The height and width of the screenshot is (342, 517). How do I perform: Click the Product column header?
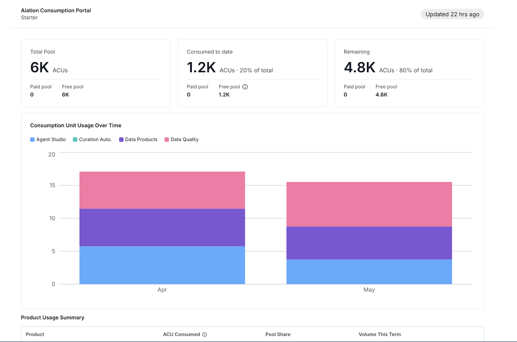coord(35,334)
